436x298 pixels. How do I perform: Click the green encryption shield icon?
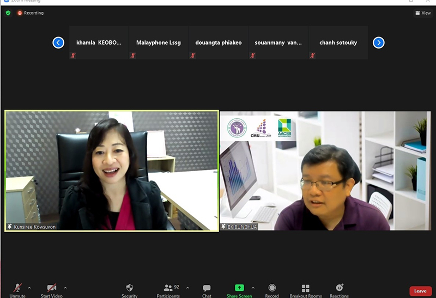click(8, 13)
